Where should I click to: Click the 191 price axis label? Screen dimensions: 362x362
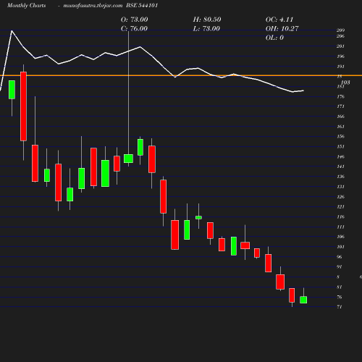tap(340, 67)
